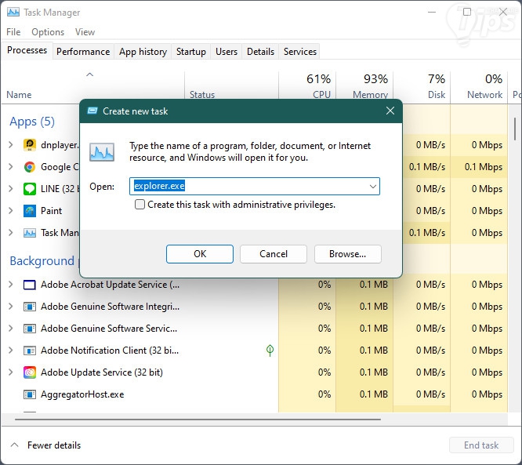This screenshot has height=465, width=522.
Task: Expand Adobe Genuine Software Integrity row
Action: pos(11,307)
